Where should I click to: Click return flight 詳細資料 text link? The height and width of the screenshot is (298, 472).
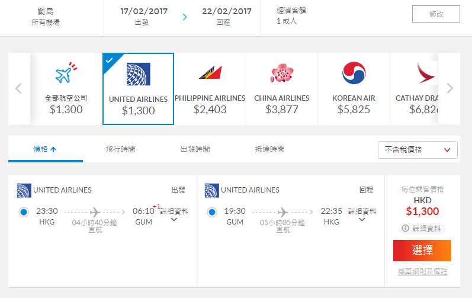click(362, 212)
